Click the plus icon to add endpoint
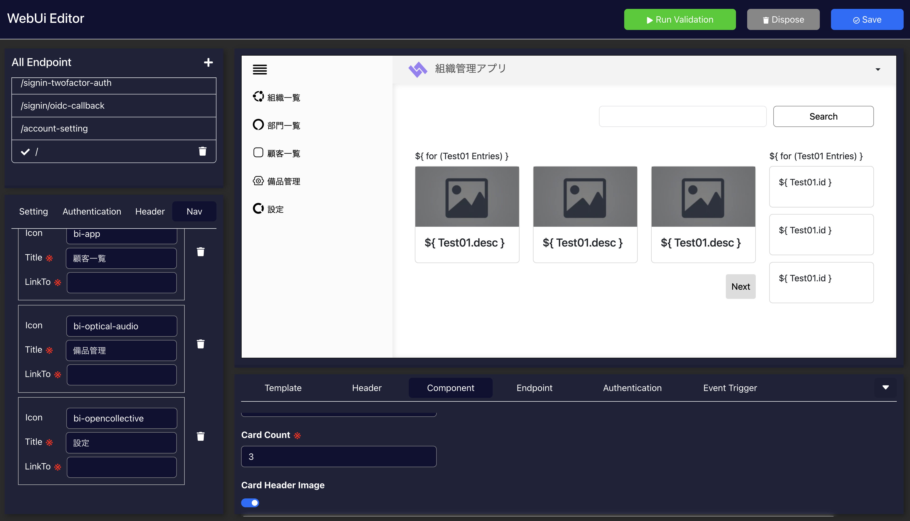The image size is (910, 521). click(x=208, y=62)
